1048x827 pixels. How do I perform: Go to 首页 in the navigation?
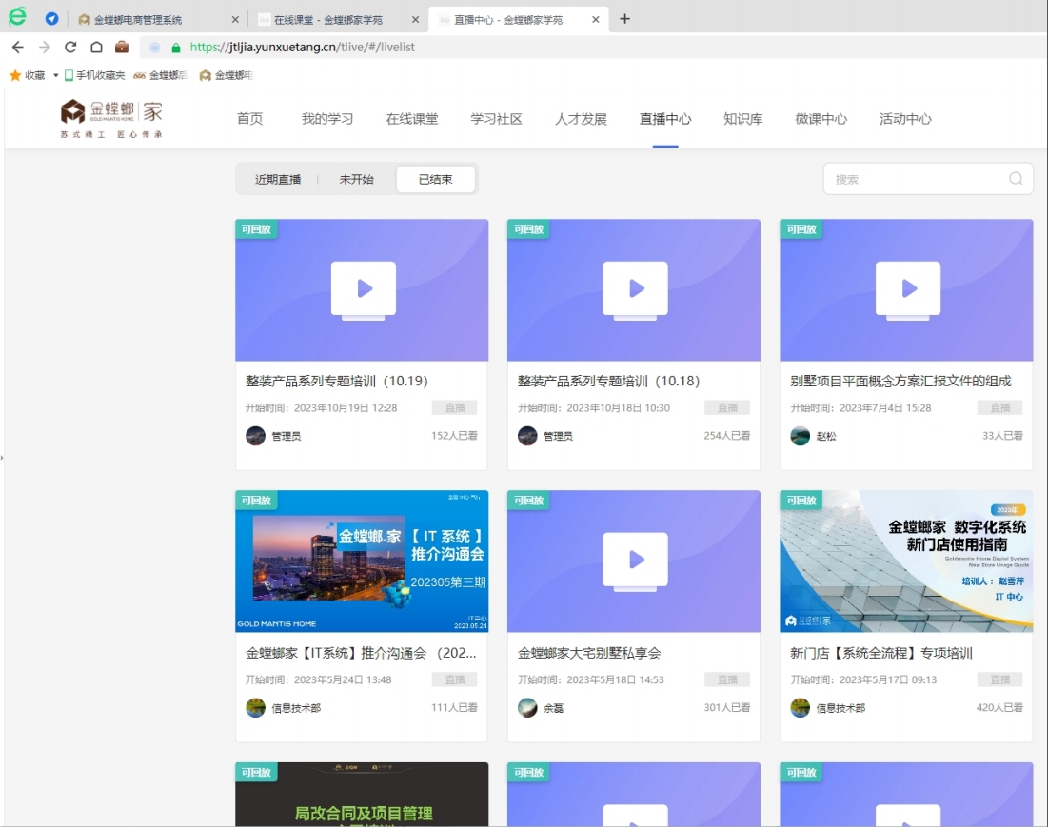[x=250, y=119]
